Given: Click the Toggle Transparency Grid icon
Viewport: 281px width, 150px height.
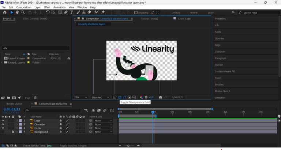Looking at the screenshot, I should pyautogui.click(x=120, y=97).
